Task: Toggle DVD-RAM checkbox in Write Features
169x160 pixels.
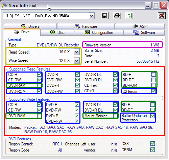Action: click(39, 116)
